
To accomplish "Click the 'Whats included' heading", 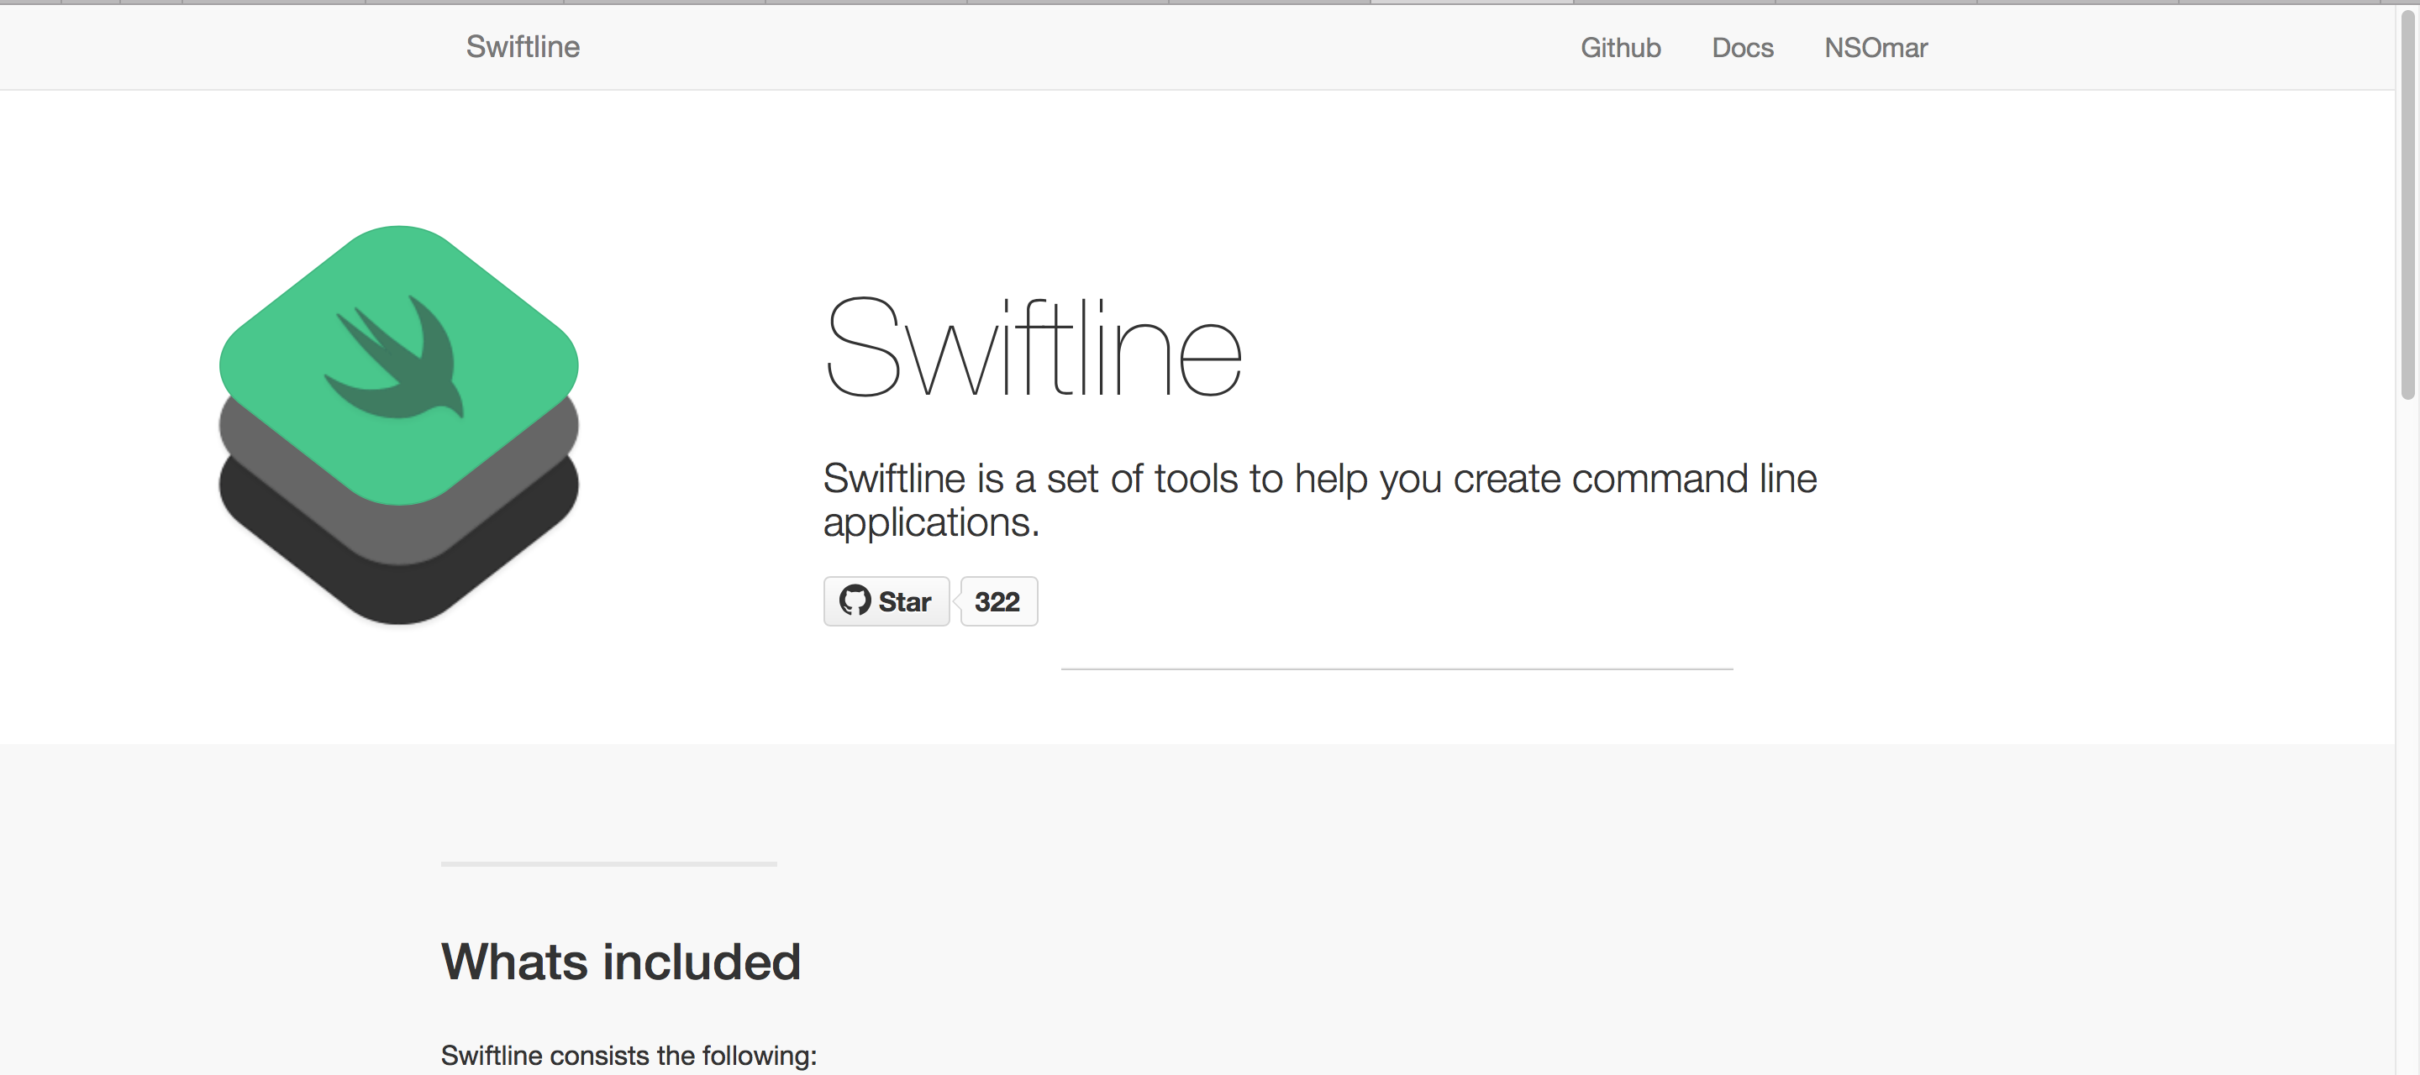I will click(x=621, y=962).
